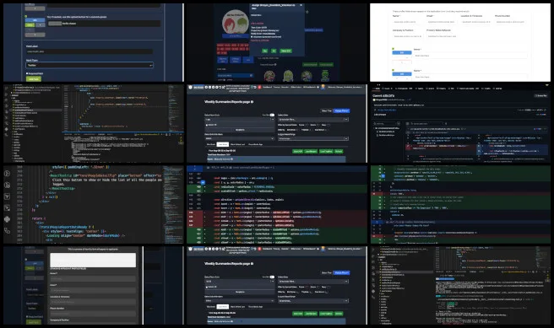Open Select Team Code dropdown in lower Weekly Summaries
This screenshot has width=554, height=328.
240,282
